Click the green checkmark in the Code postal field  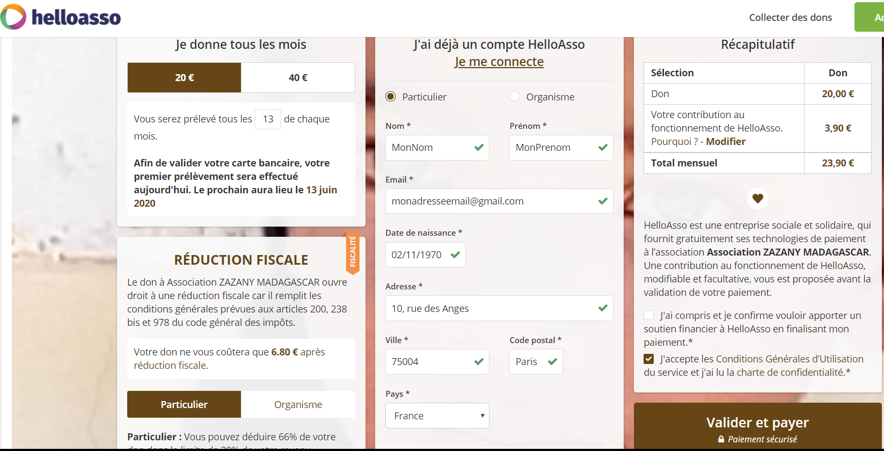[x=552, y=362]
